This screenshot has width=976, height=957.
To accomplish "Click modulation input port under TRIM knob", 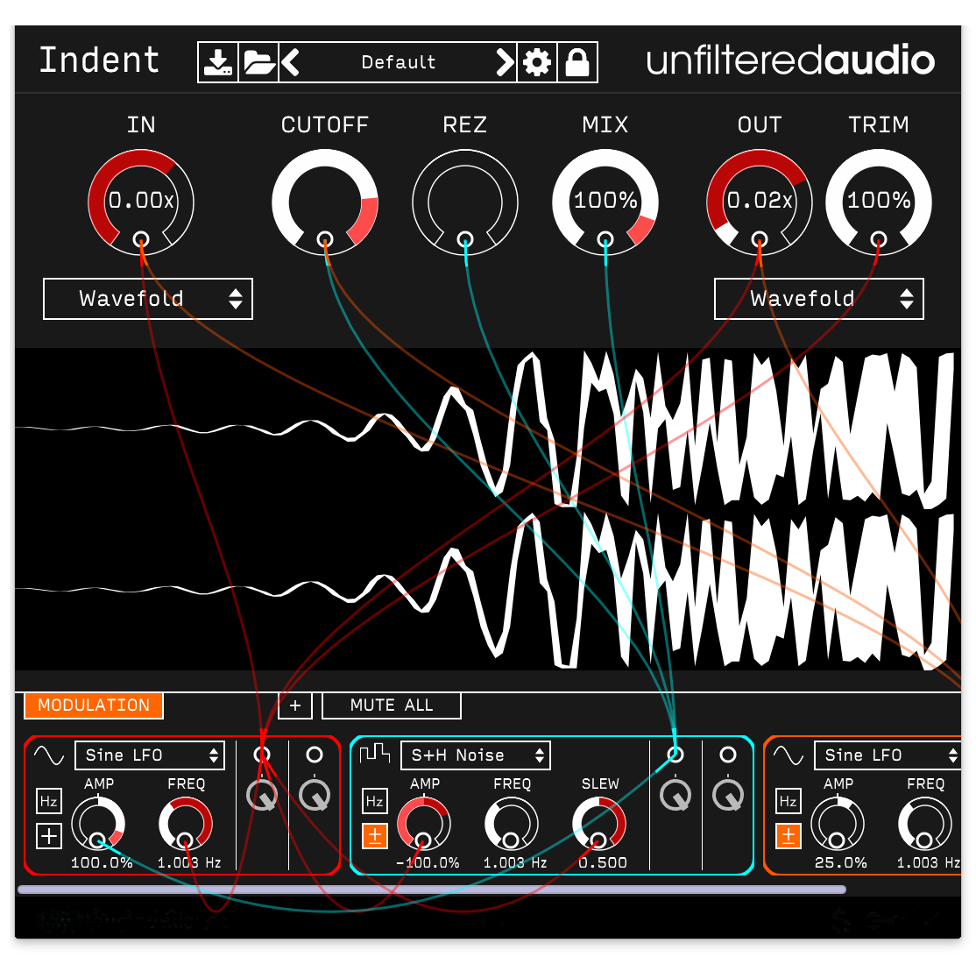I will pyautogui.click(x=878, y=239).
